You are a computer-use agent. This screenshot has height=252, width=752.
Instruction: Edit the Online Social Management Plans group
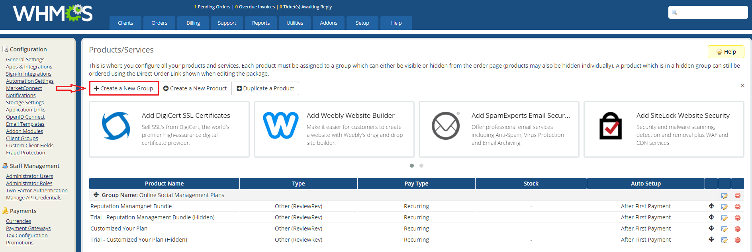tap(725, 195)
